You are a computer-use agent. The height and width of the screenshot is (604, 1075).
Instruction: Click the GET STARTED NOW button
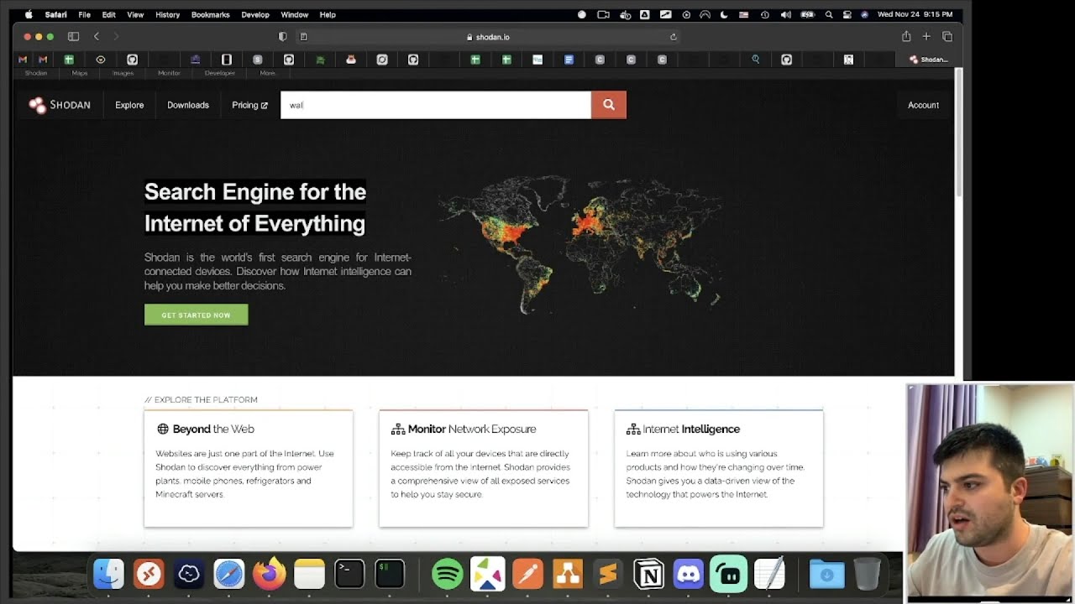pos(196,315)
